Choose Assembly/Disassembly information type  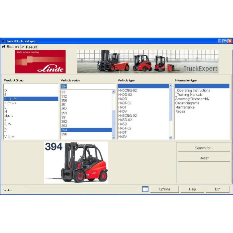click(202, 99)
